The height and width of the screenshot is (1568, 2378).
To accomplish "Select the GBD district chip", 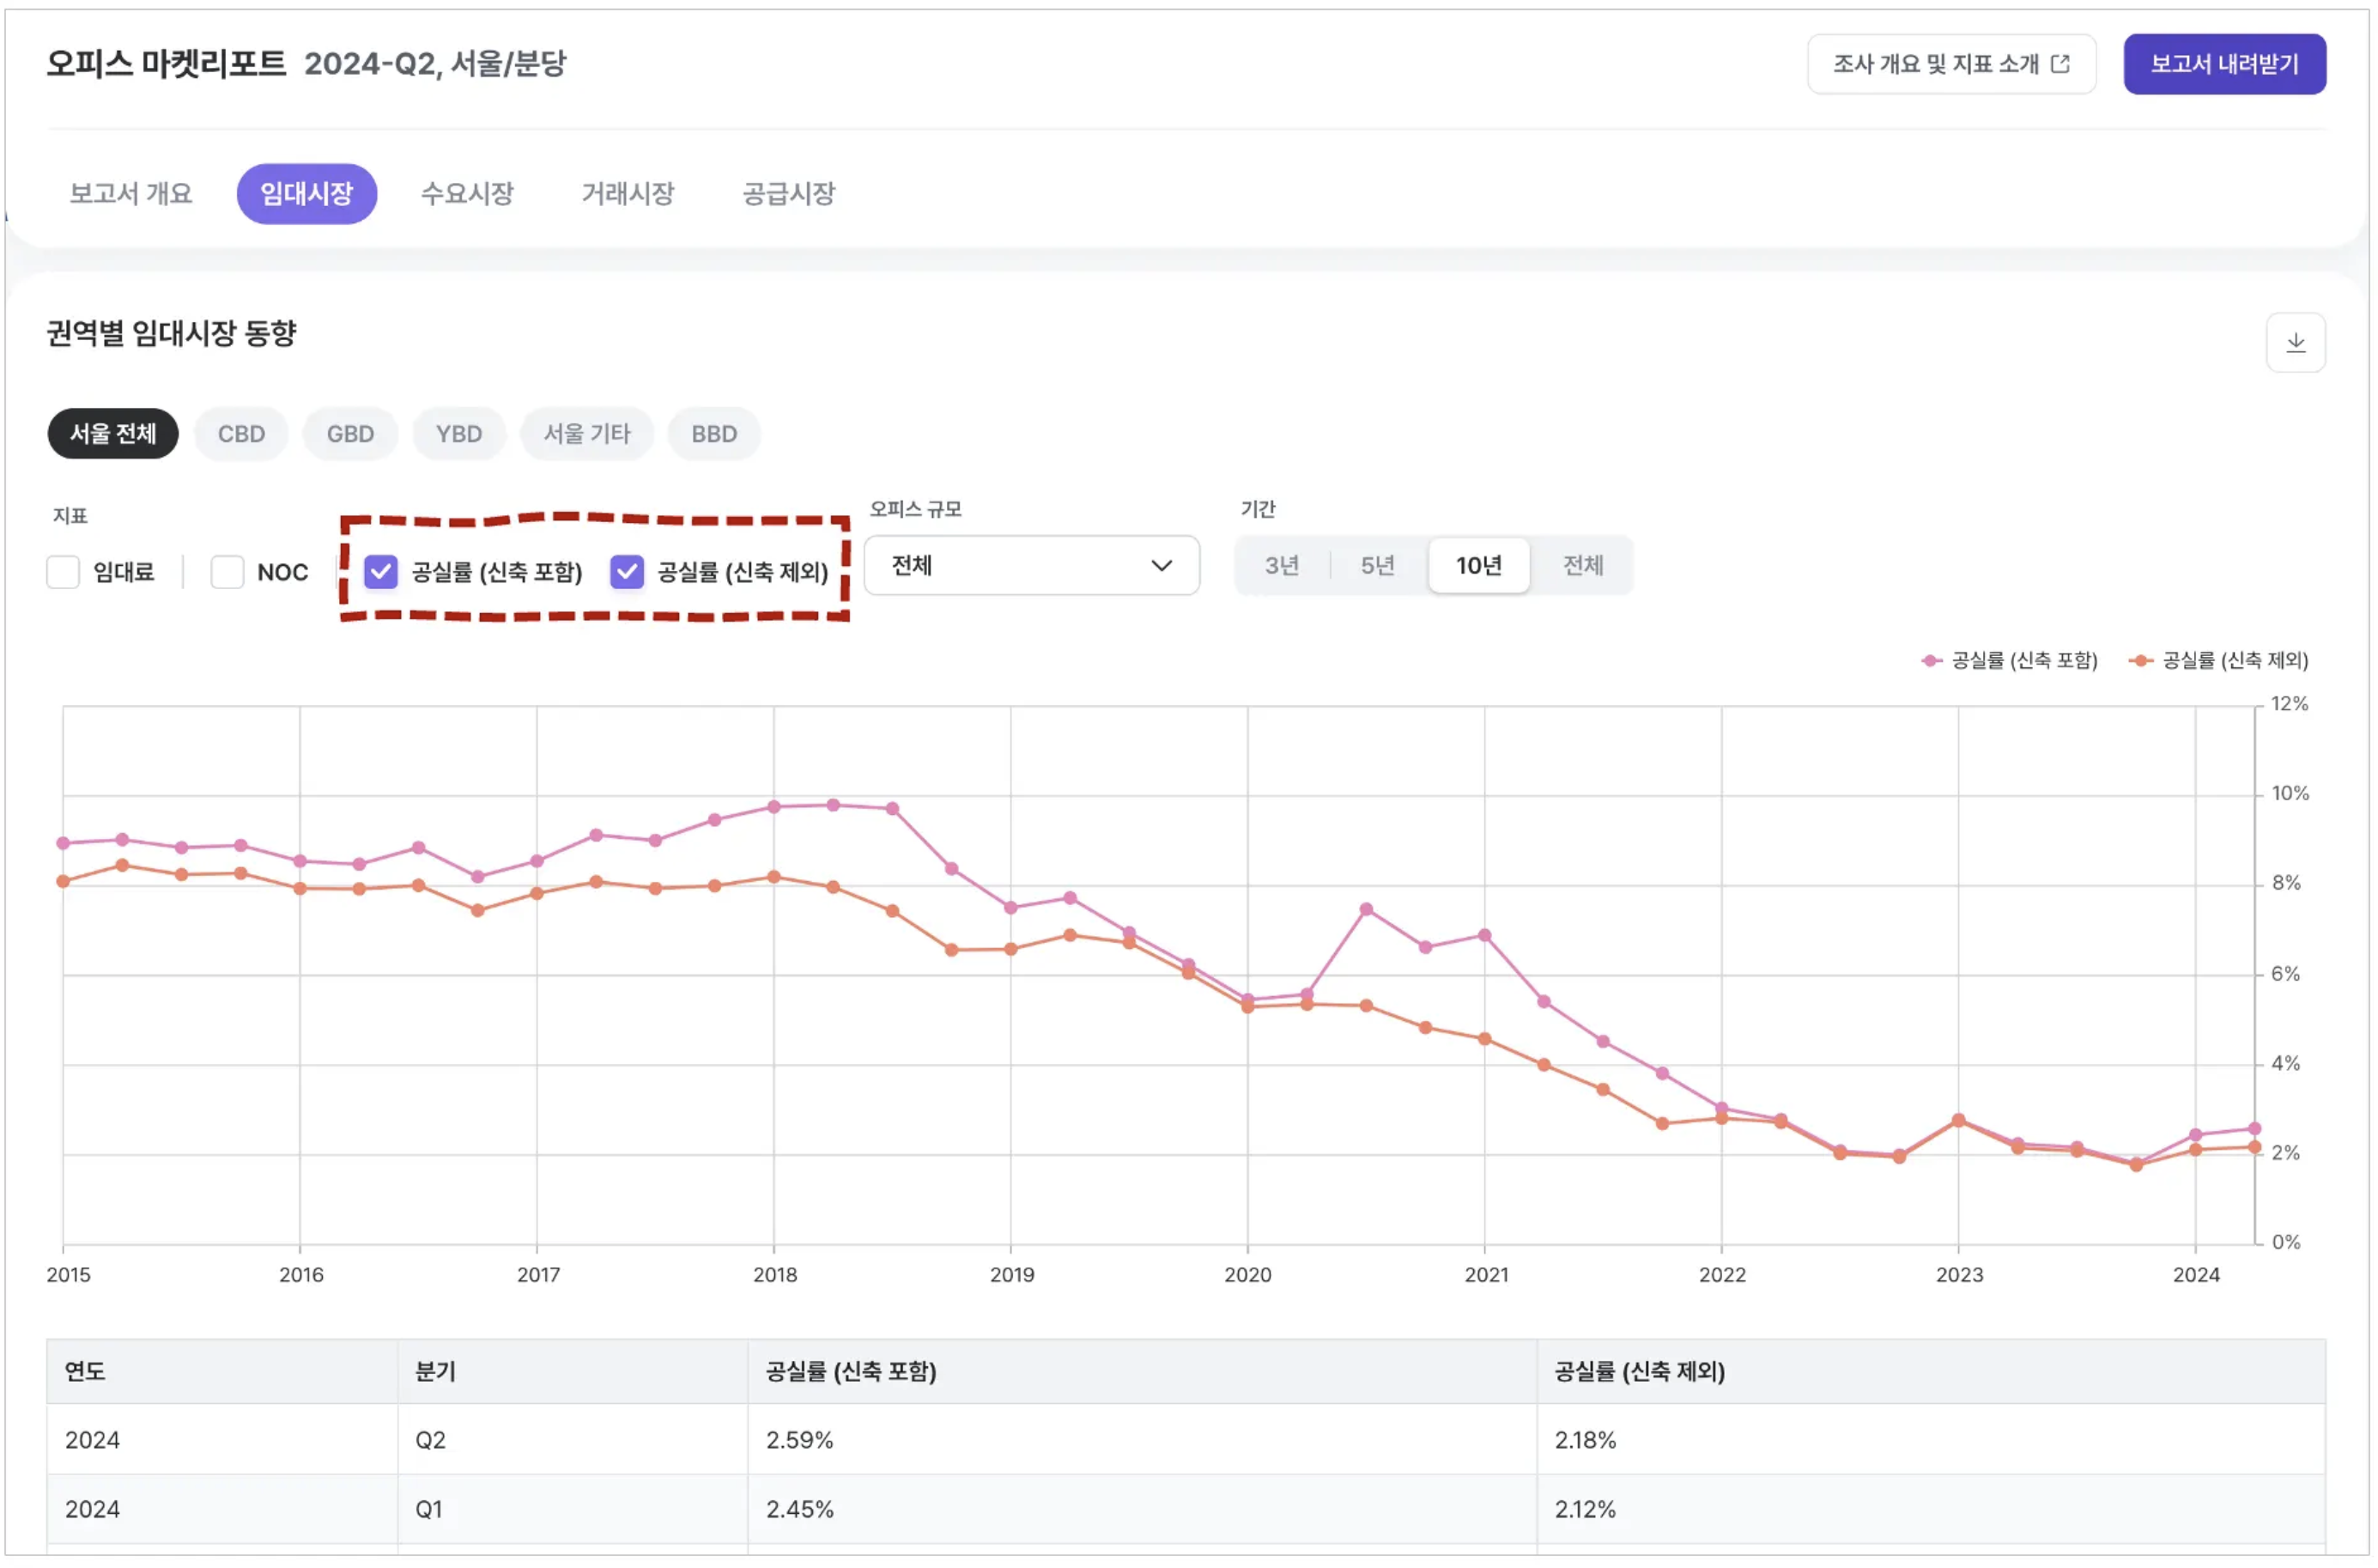I will [x=350, y=434].
